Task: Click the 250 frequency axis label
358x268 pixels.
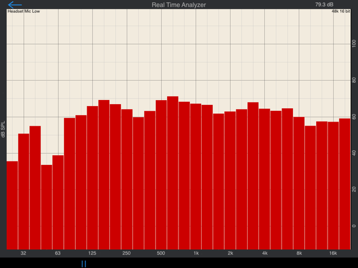Action: coord(126,253)
